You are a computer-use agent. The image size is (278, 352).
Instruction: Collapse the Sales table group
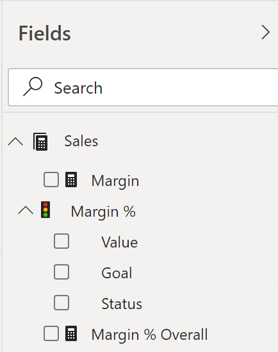click(x=15, y=142)
